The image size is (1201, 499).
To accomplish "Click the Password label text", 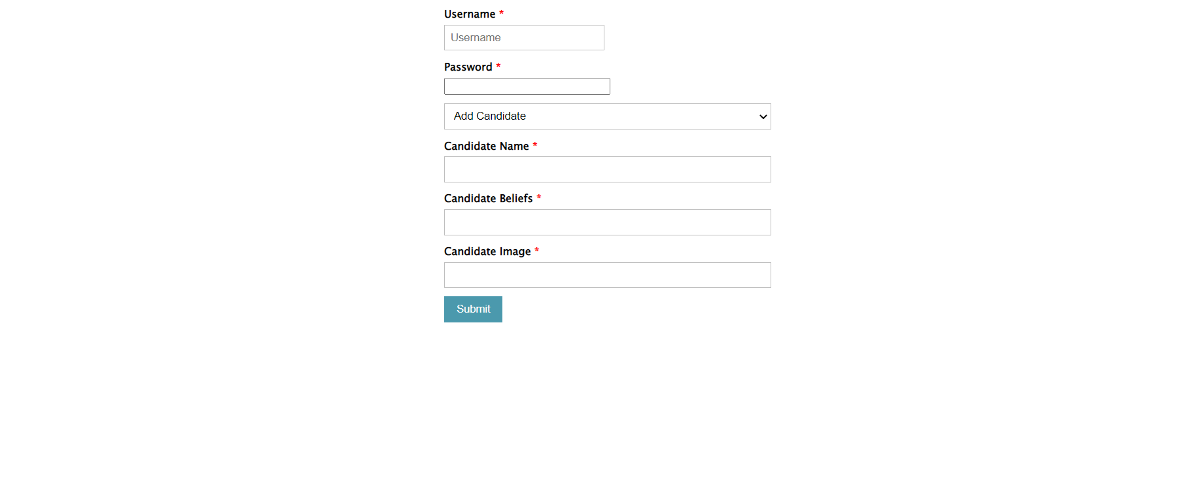I will [468, 67].
